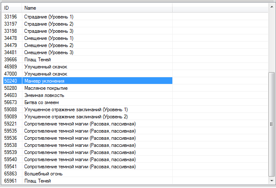276x188 pixels.
Task: Select Улучшенное отражение заклинаний (Уровень 2)
Action: point(76,117)
